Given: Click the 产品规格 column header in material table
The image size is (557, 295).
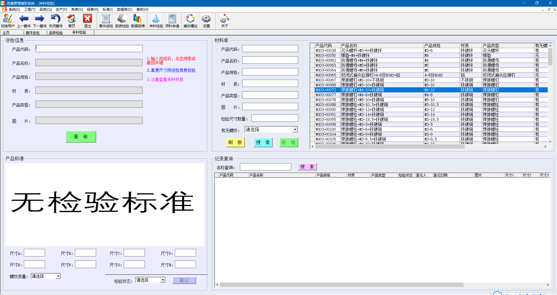Looking at the screenshot, I should tap(441, 45).
